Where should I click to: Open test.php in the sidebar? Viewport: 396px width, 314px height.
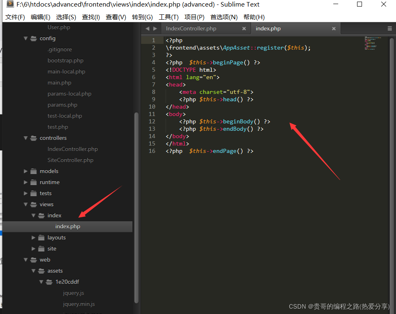pyautogui.click(x=58, y=127)
